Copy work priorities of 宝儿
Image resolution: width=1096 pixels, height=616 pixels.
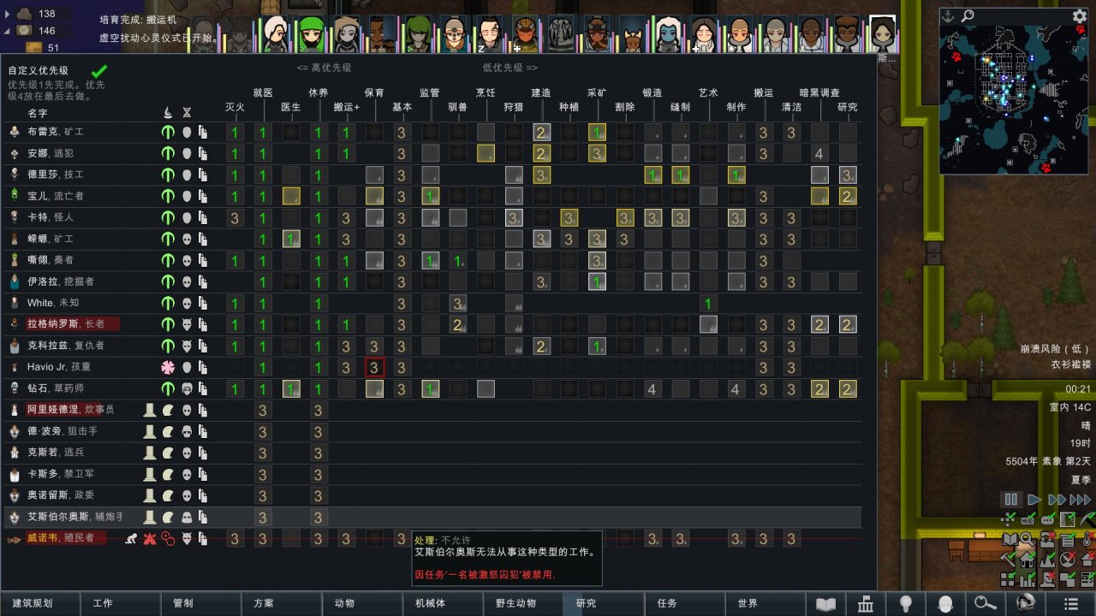click(x=203, y=197)
